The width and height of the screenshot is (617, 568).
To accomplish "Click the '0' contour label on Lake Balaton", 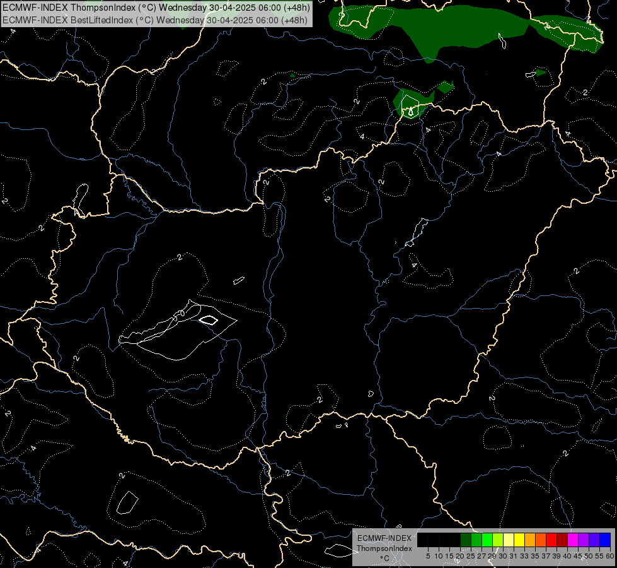I will [x=182, y=314].
